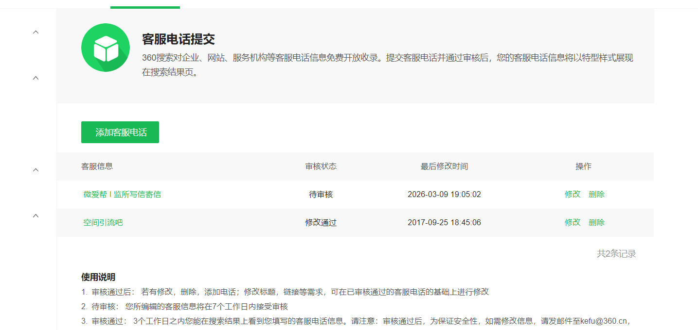Open the 微爱帮 | 监所写信寄信 entry link
Screen dimensions: 698x330
point(122,195)
